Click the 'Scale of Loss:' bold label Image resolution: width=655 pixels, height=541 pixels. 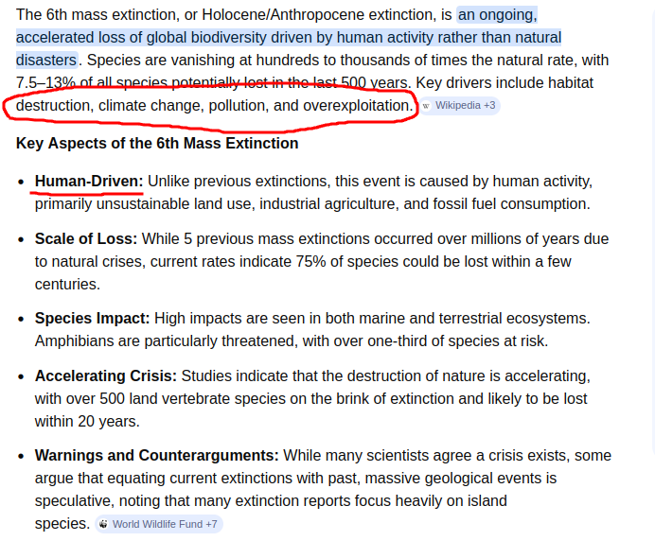coord(86,239)
